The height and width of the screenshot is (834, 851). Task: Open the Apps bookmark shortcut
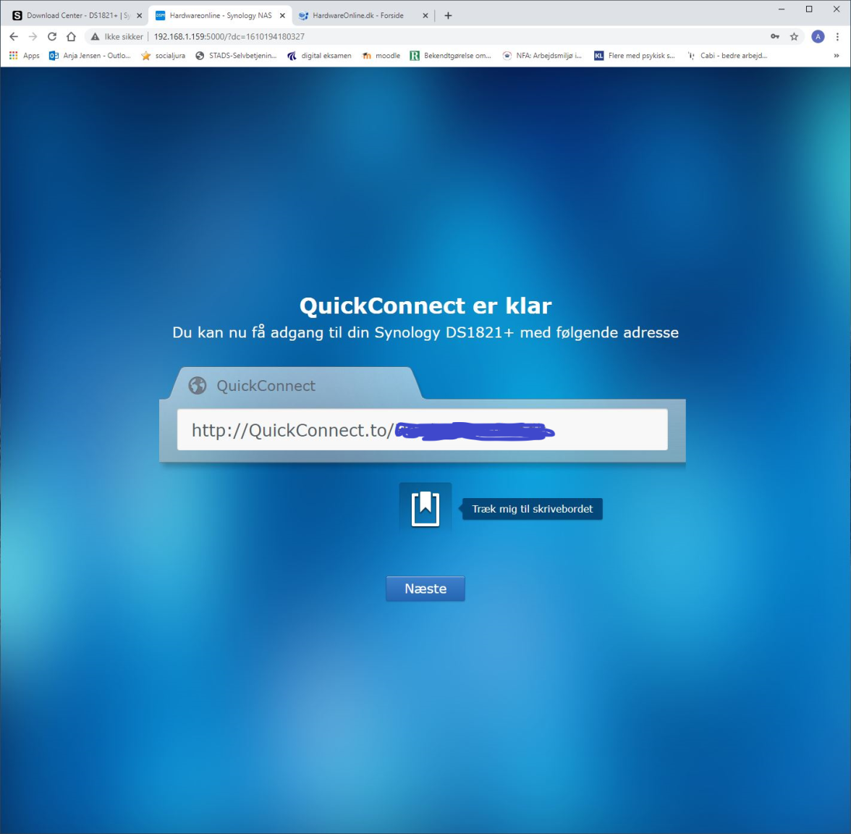coord(25,55)
